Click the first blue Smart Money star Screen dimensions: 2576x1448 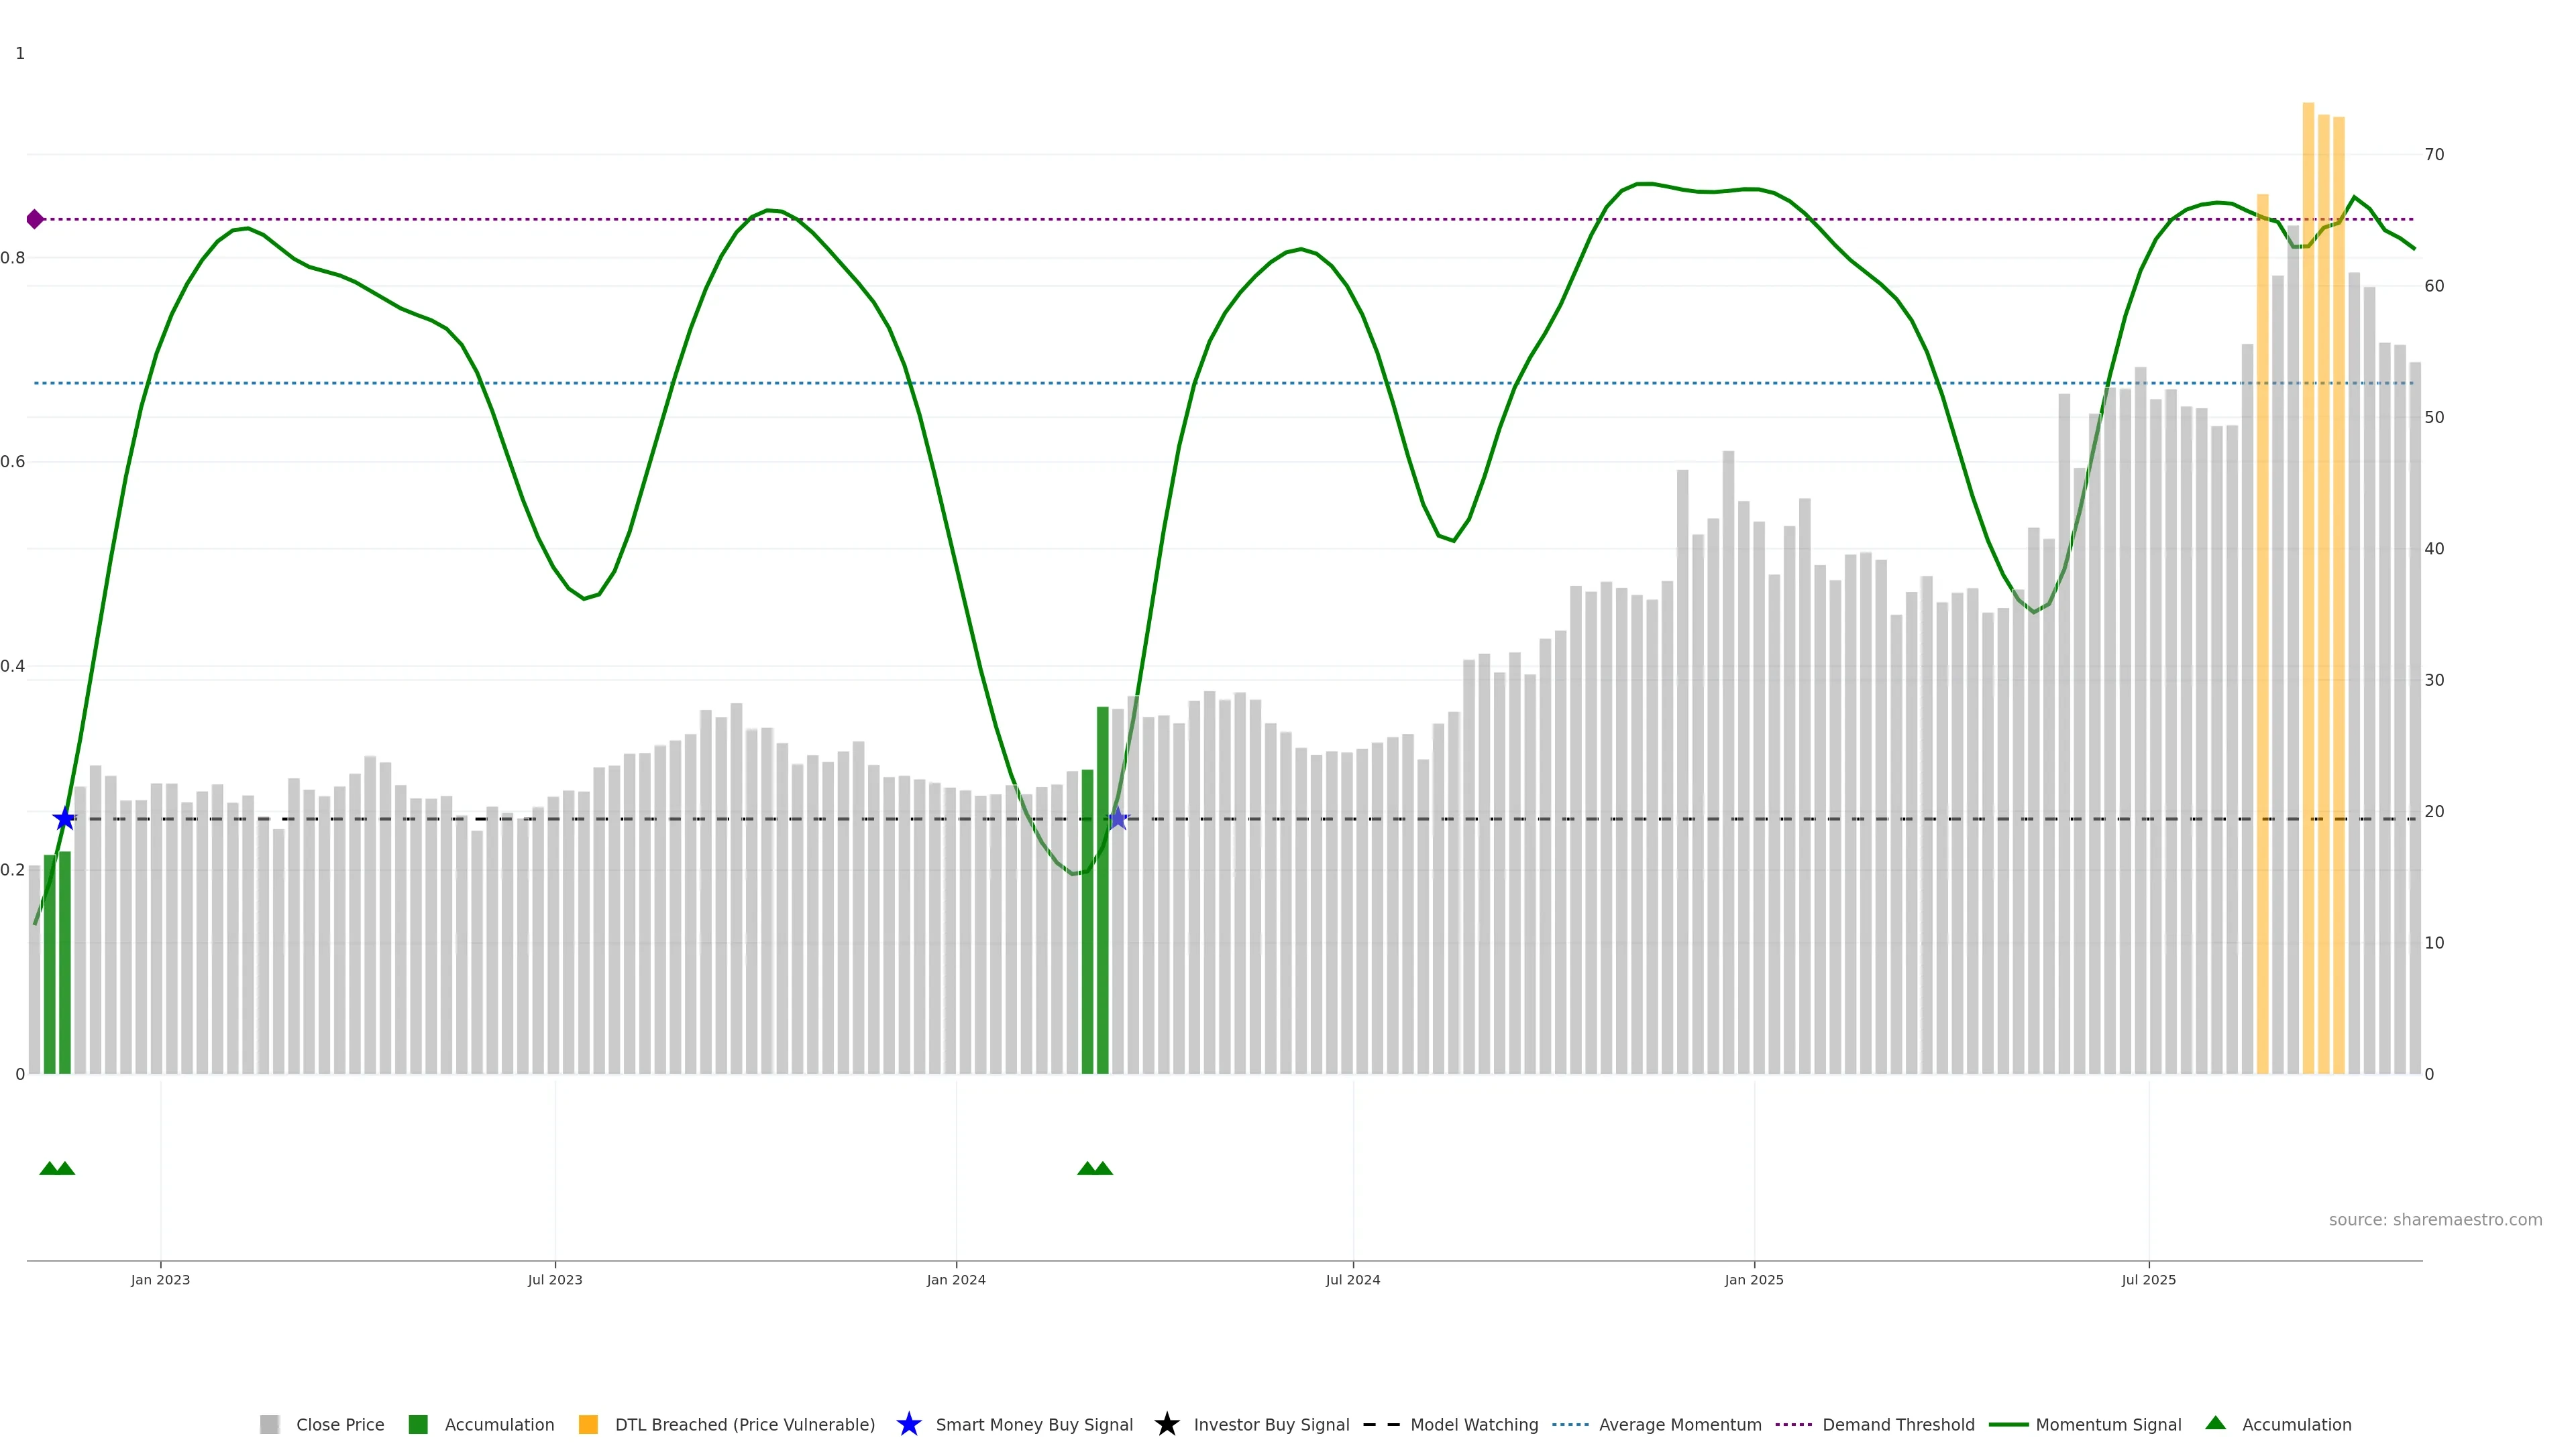click(64, 819)
